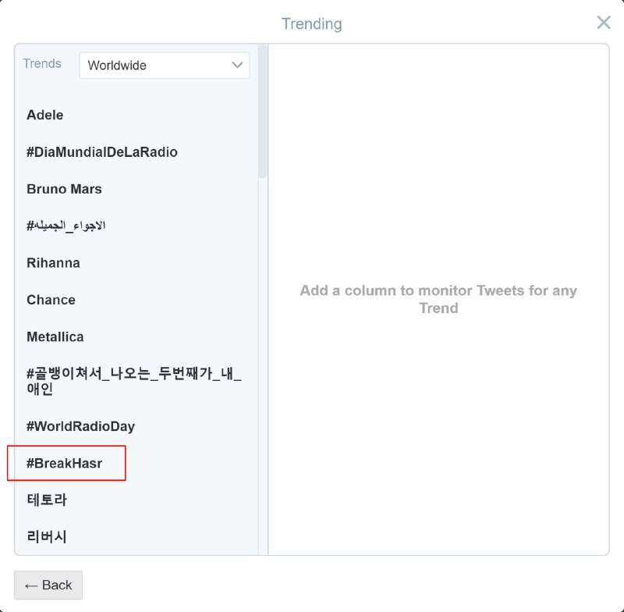Select the #BreakHasr trend
The height and width of the screenshot is (612, 624).
[65, 463]
